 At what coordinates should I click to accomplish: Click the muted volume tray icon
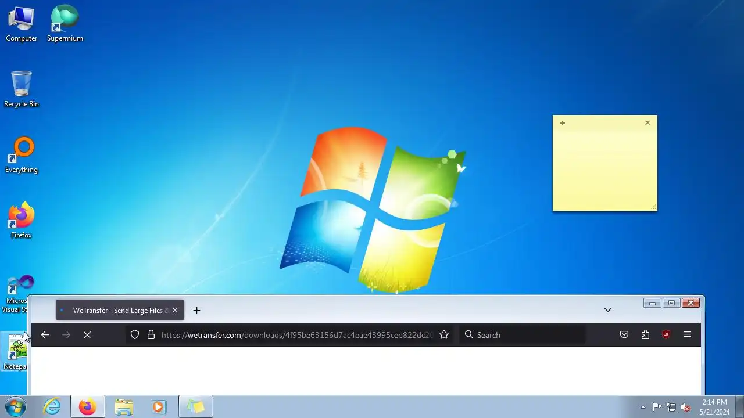tap(685, 407)
